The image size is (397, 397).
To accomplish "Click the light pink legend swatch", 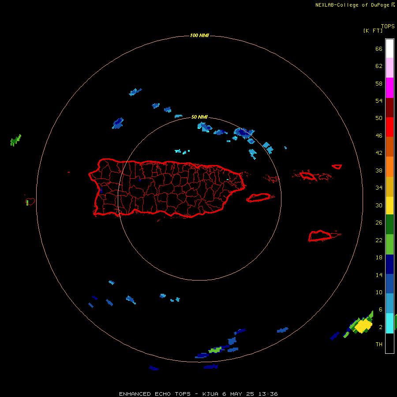I will tap(390, 67).
